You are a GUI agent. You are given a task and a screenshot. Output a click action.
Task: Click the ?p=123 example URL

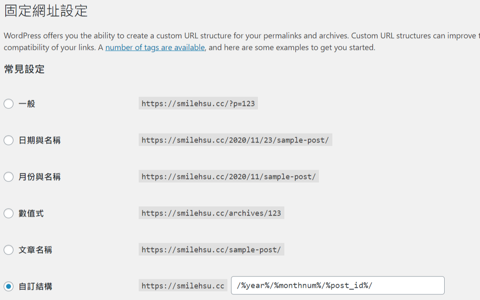(198, 104)
